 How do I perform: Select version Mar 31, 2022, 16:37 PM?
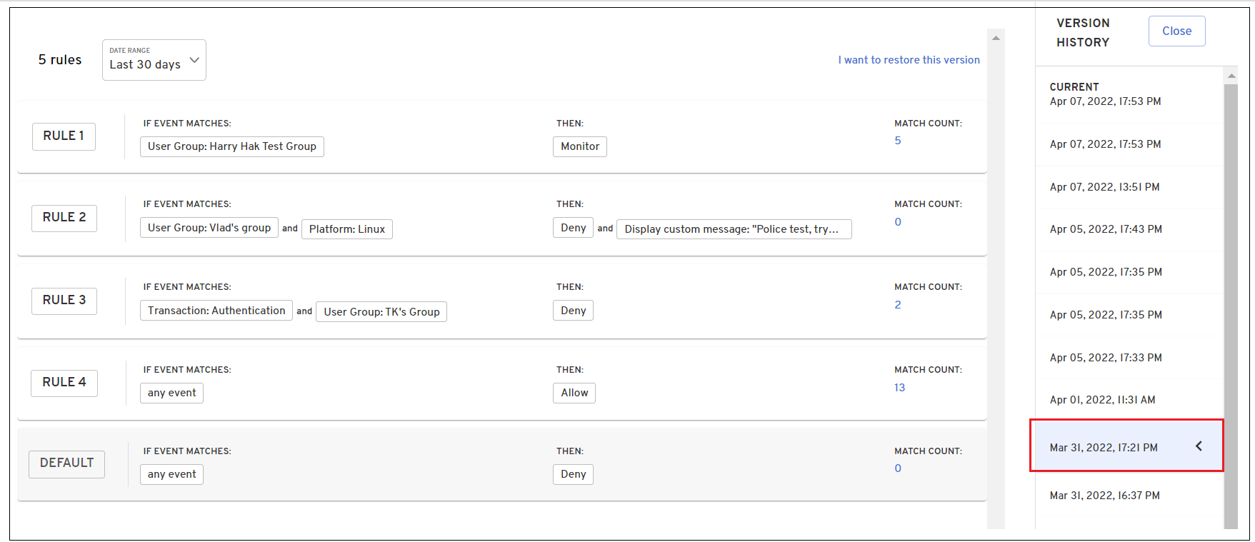[x=1104, y=496]
